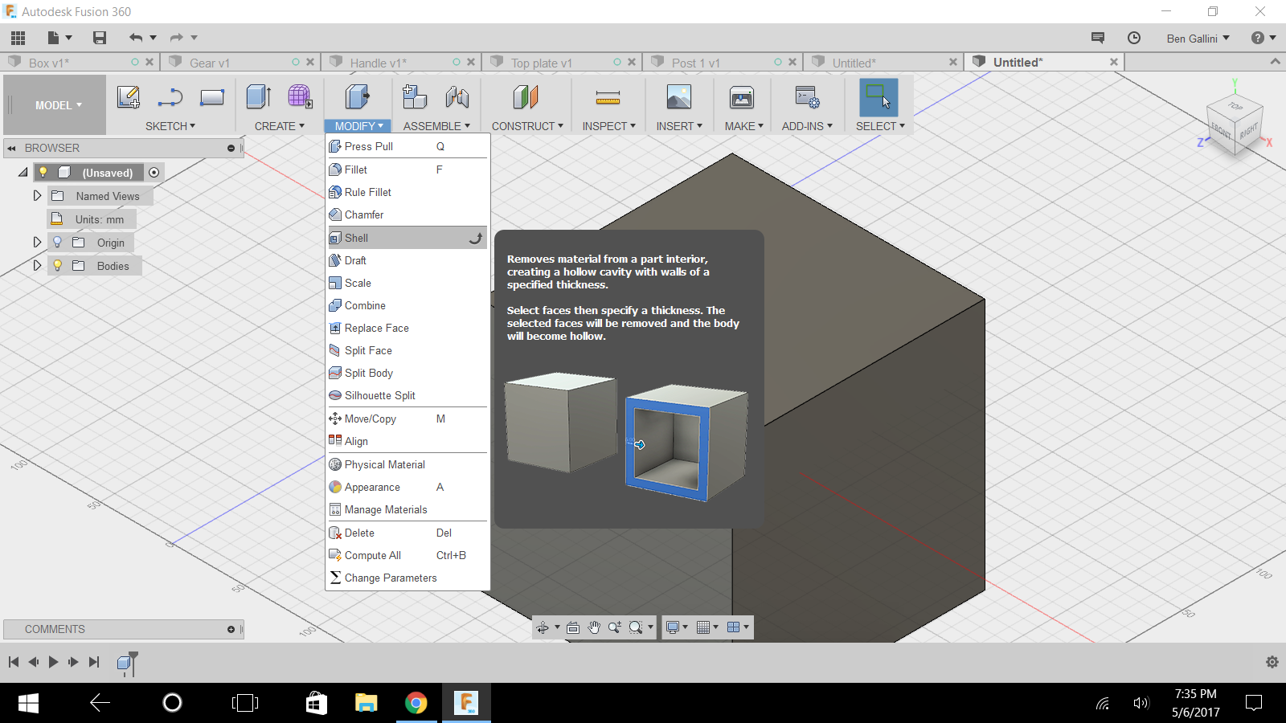Click the Scripts and Add-Ins icon
This screenshot has height=723, width=1286.
pyautogui.click(x=807, y=97)
